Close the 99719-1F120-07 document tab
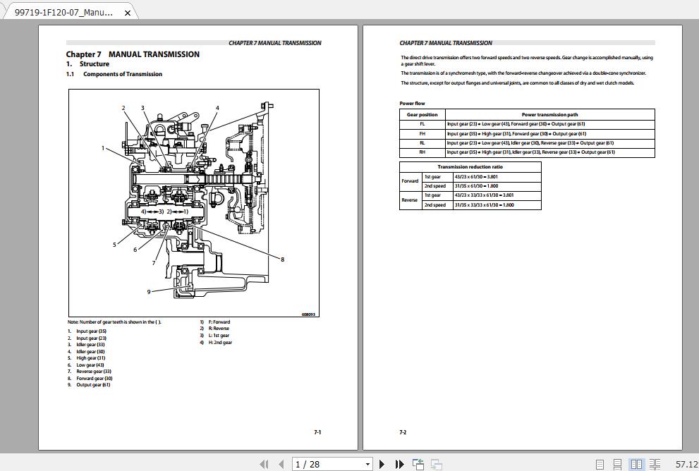 point(127,12)
